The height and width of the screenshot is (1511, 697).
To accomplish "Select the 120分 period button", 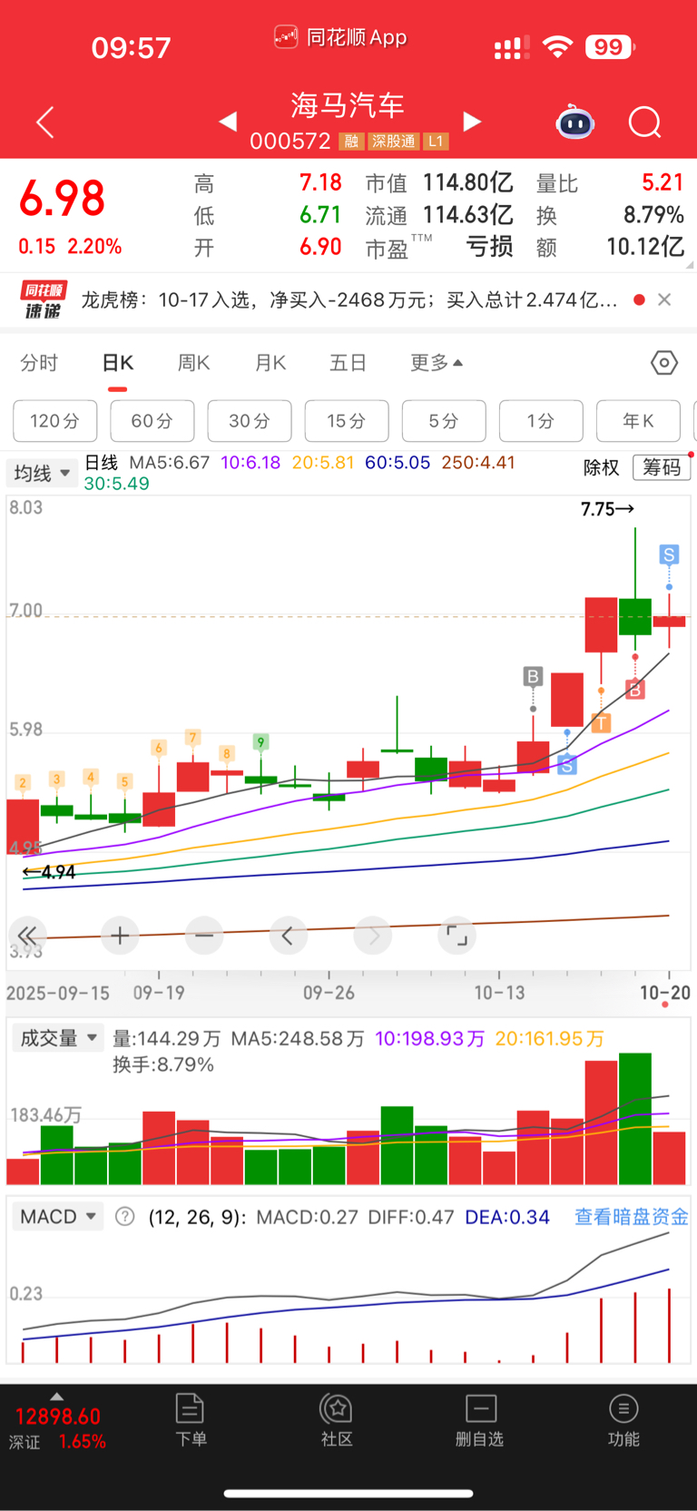I will [x=55, y=421].
